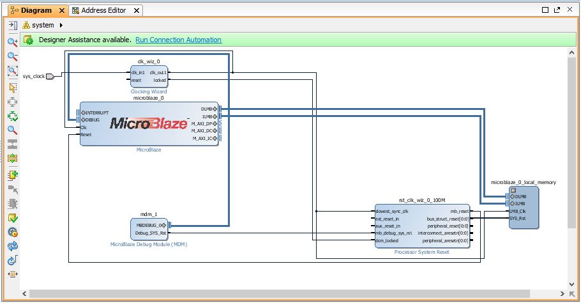The width and height of the screenshot is (581, 303).
Task: Expand the DLMB port on microblaze_0
Action: (x=215, y=109)
